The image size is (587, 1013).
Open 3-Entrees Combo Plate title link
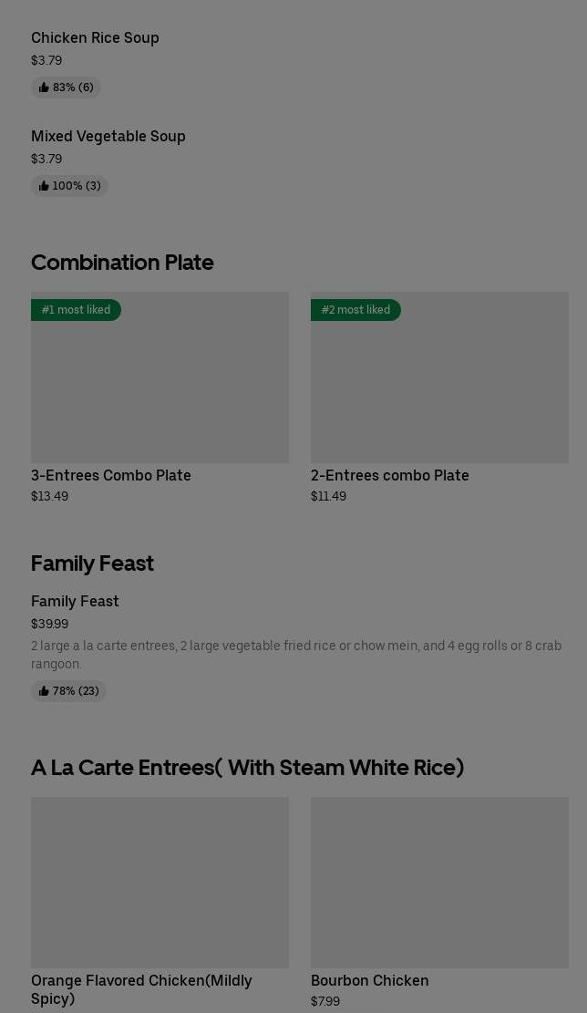coord(111,475)
